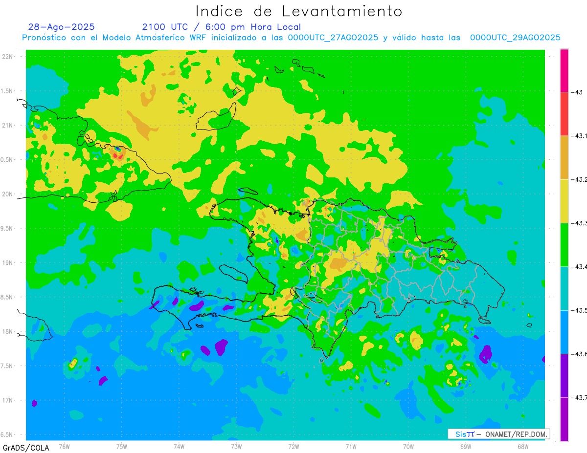Image resolution: width=587 pixels, height=453 pixels.
Task: Click the '20N' latitude label
Action: click(7, 194)
